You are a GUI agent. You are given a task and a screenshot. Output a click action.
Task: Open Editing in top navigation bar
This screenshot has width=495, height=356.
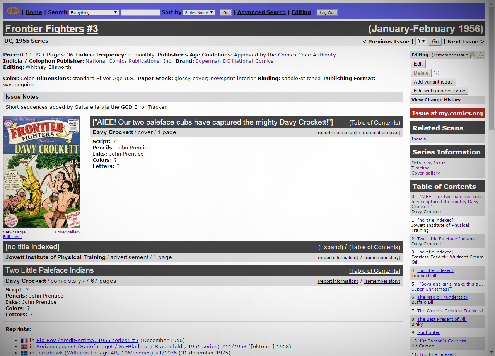point(301,12)
